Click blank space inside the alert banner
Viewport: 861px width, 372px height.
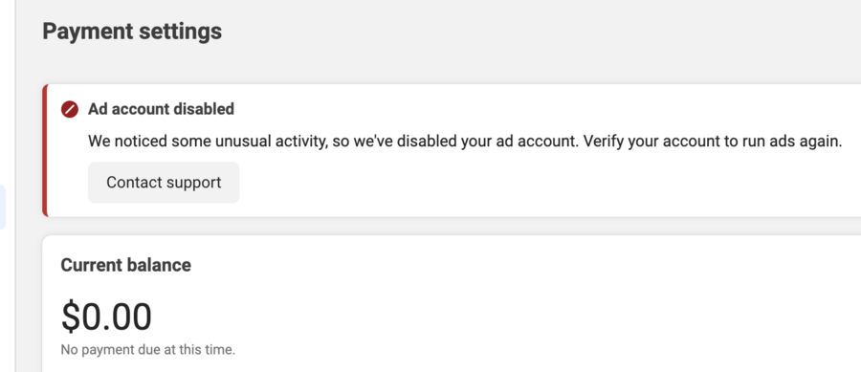click(x=549, y=184)
